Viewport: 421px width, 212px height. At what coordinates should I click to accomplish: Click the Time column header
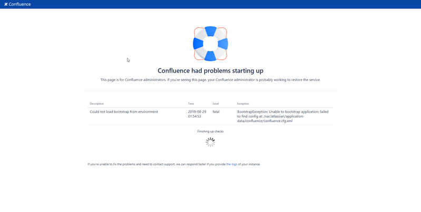[191, 104]
